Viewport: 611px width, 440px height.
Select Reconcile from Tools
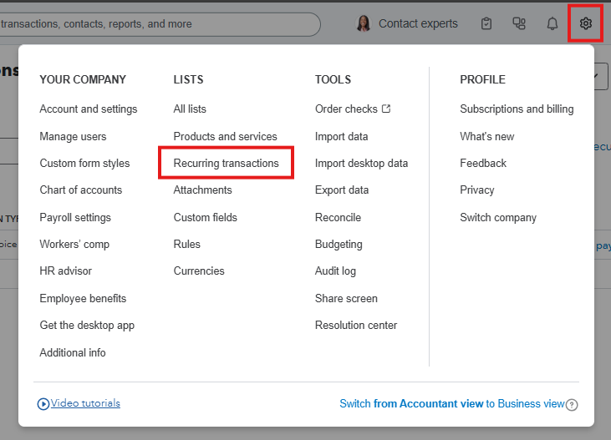tap(338, 217)
